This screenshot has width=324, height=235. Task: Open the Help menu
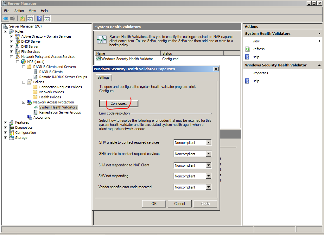[x=44, y=11]
